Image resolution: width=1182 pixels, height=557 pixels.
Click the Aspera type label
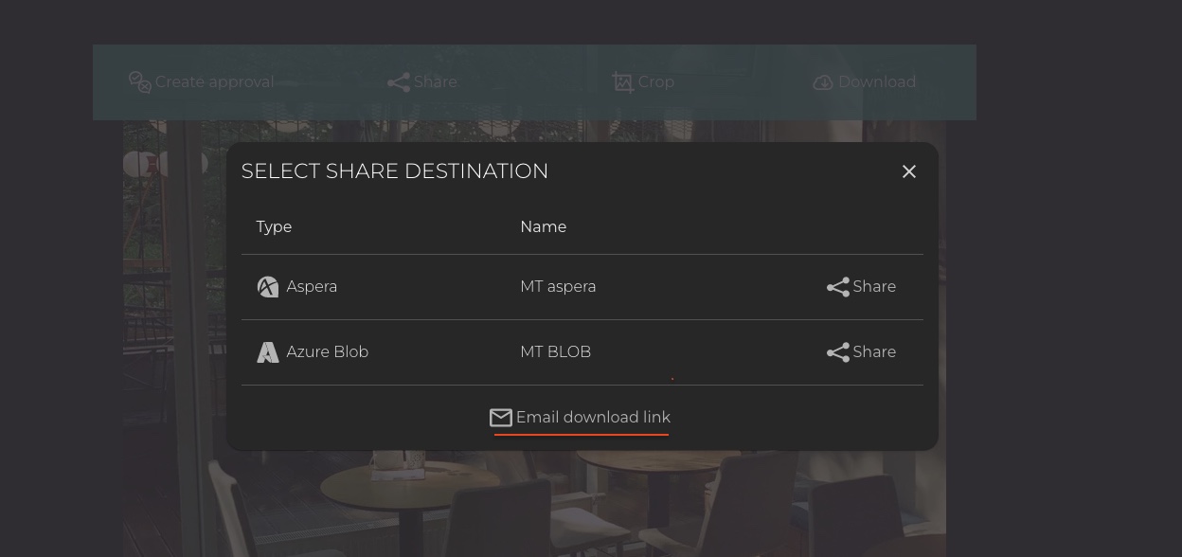tap(312, 287)
